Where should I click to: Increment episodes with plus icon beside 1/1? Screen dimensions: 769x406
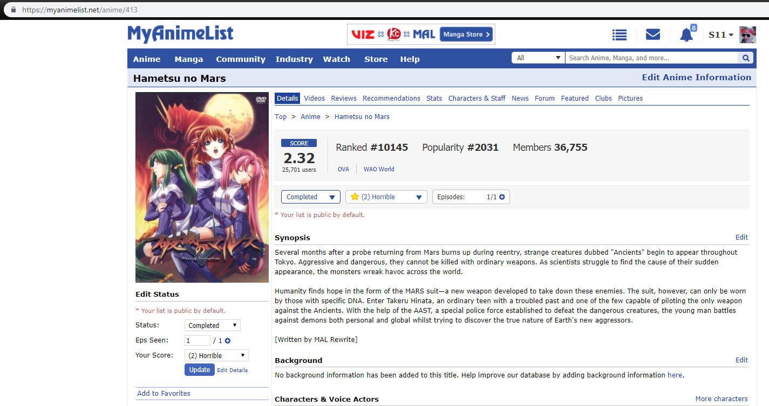(x=502, y=197)
